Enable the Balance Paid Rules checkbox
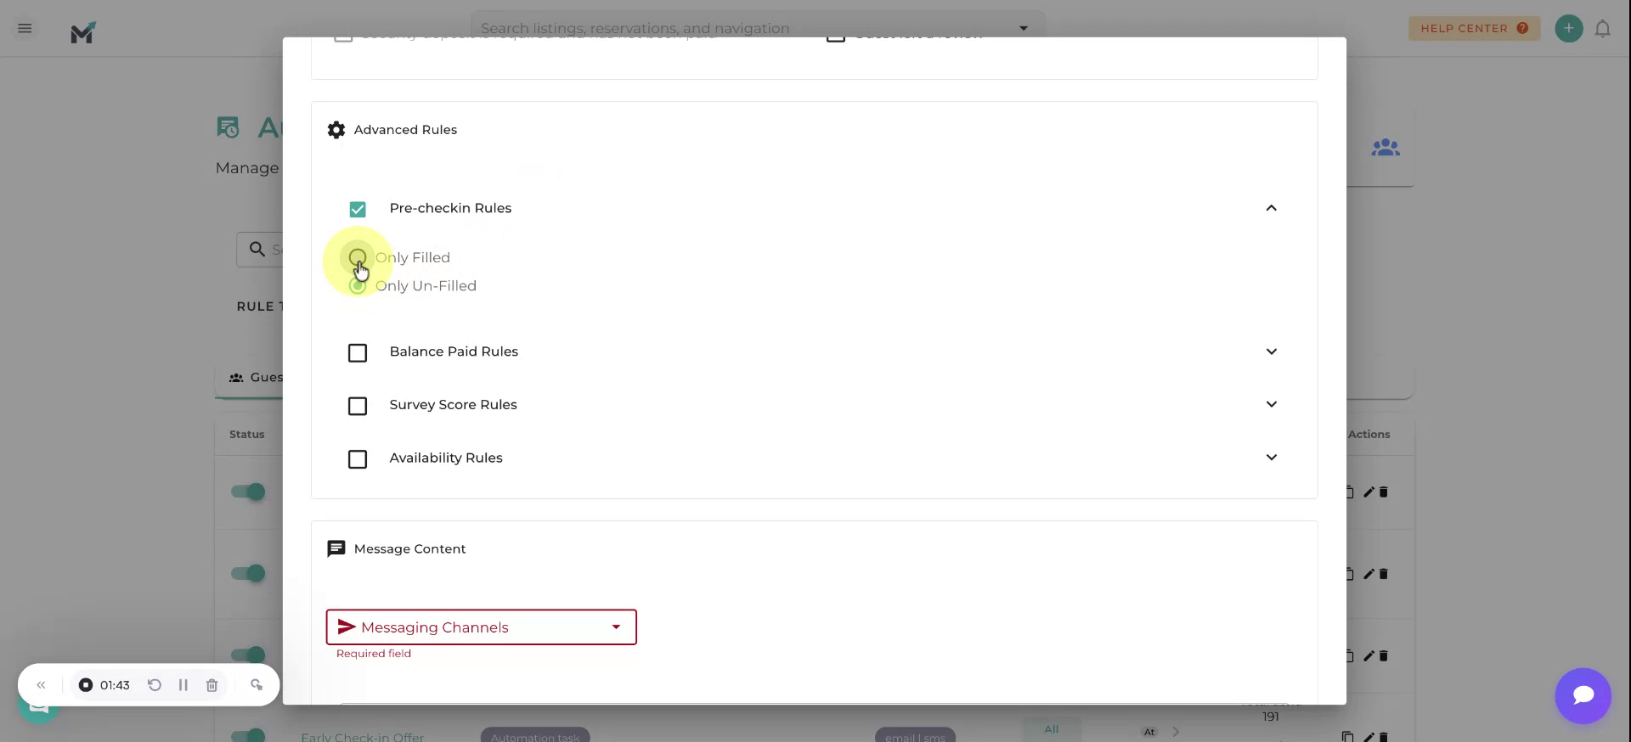The width and height of the screenshot is (1631, 742). [358, 352]
